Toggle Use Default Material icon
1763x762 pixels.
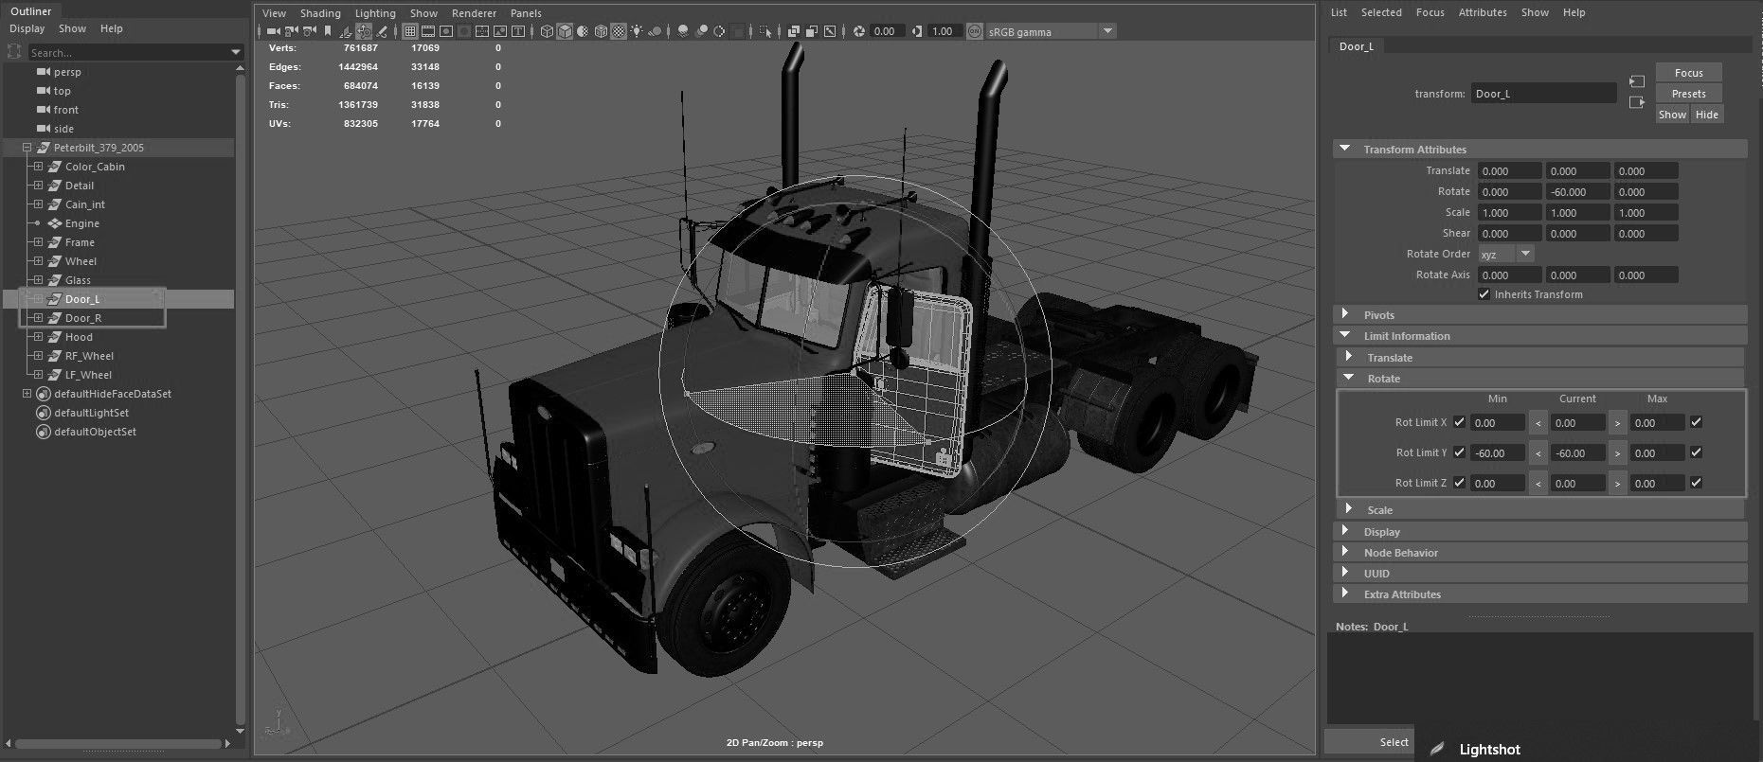coord(583,31)
